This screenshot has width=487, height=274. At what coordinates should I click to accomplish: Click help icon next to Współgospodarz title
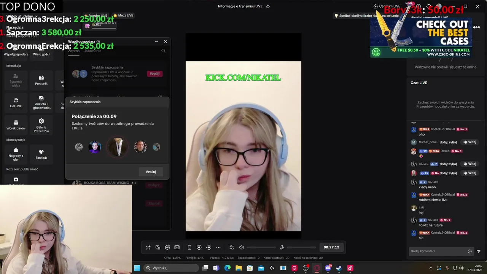click(x=98, y=41)
